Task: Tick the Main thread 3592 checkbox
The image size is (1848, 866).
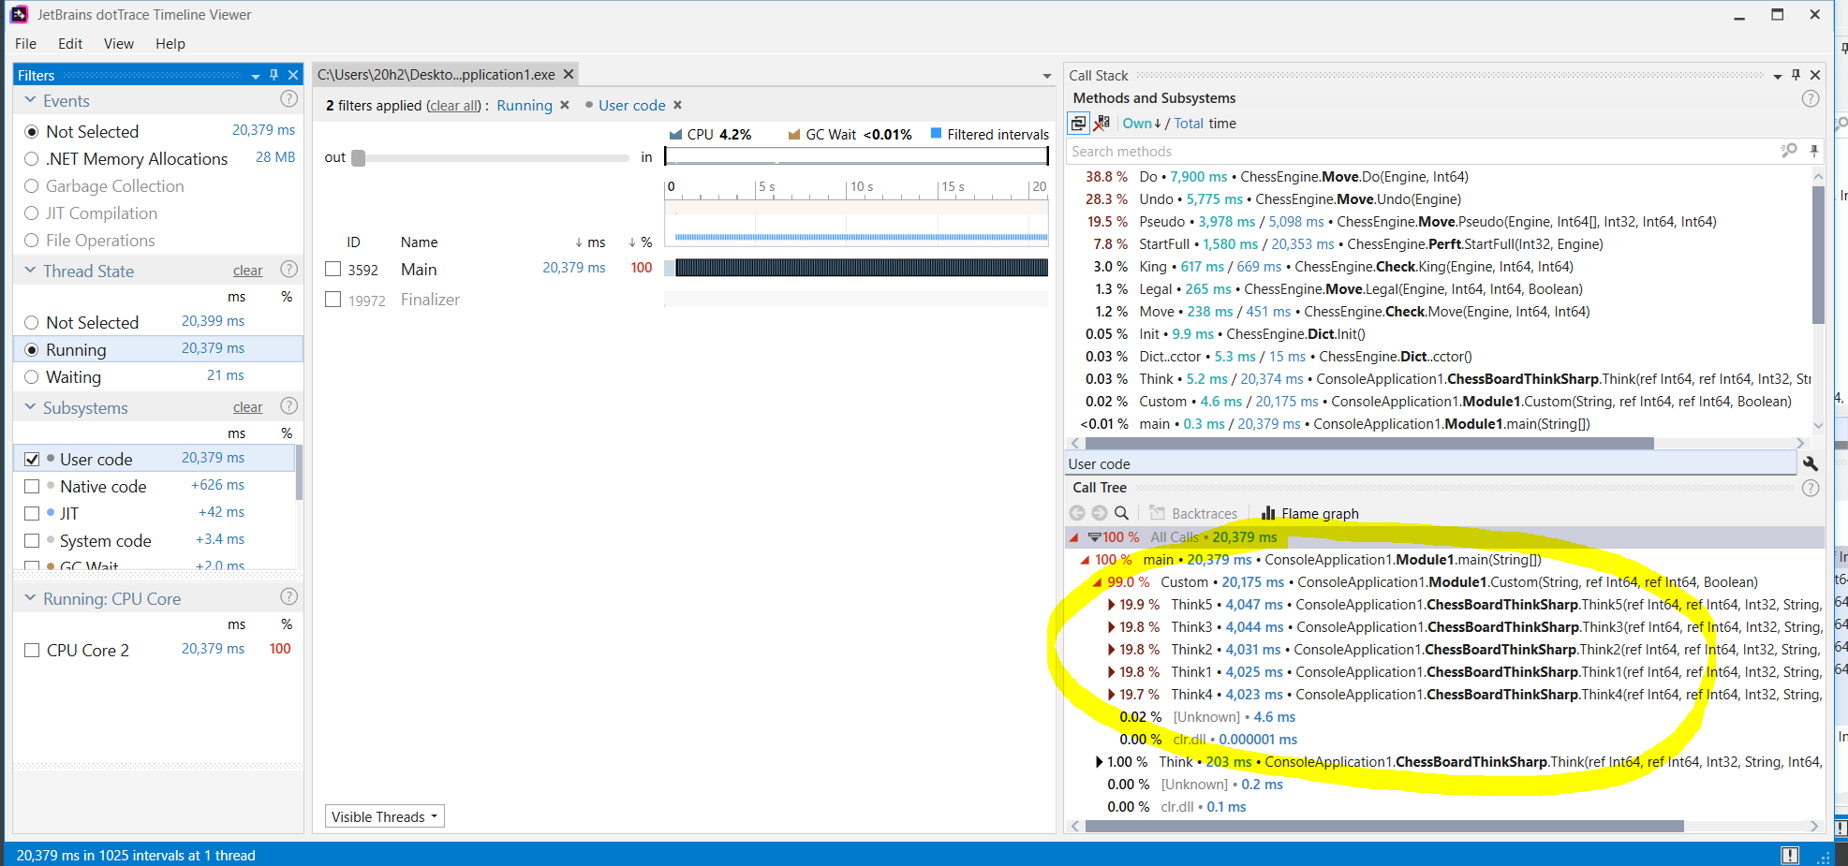Action: [333, 270]
